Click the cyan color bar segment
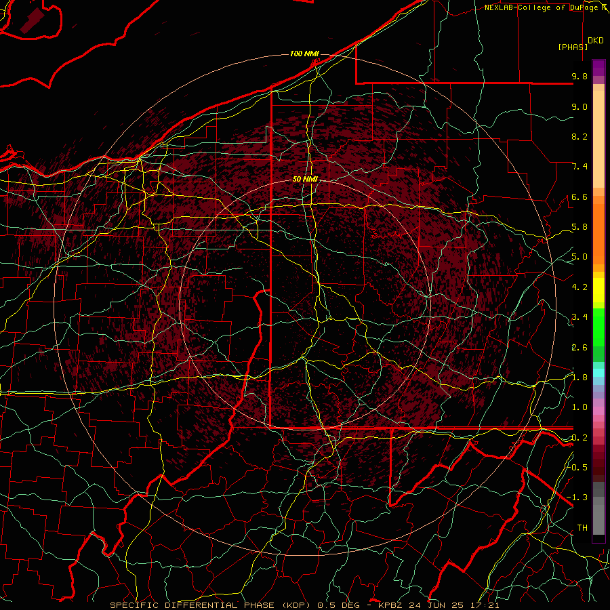Viewport: 610px width, 610px height. pos(598,373)
